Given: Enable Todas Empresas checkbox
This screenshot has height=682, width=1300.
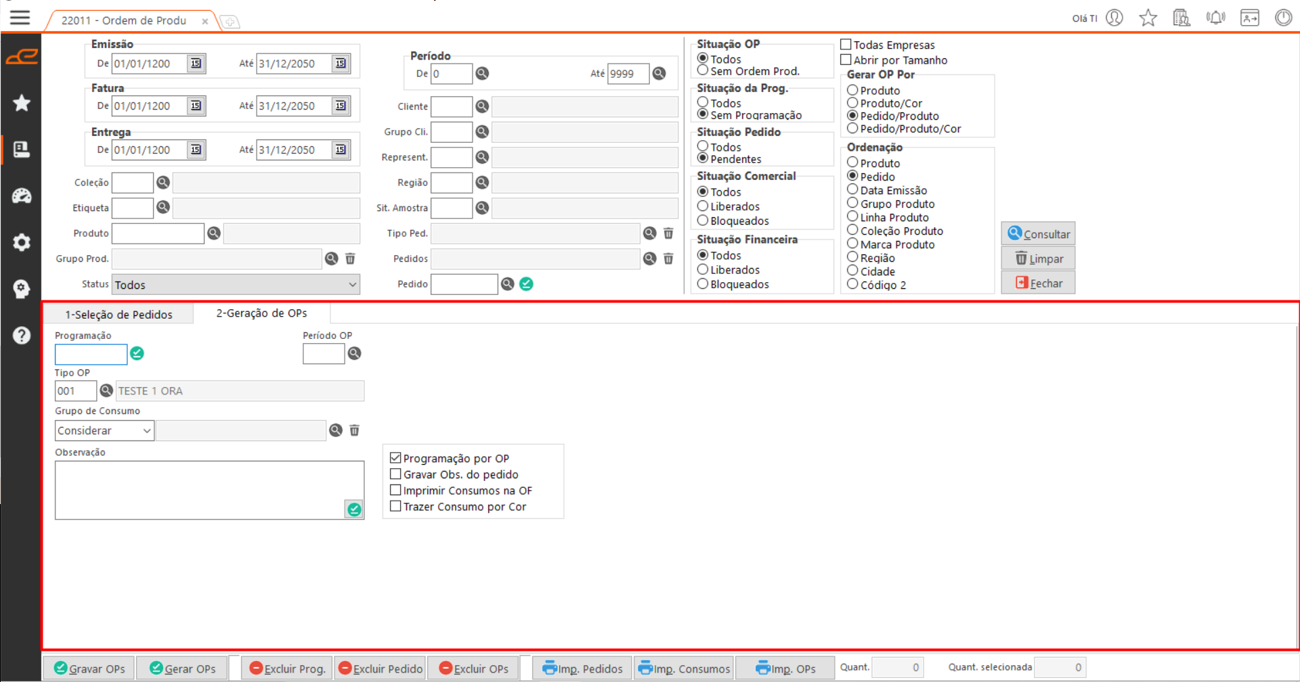Looking at the screenshot, I should 846,45.
